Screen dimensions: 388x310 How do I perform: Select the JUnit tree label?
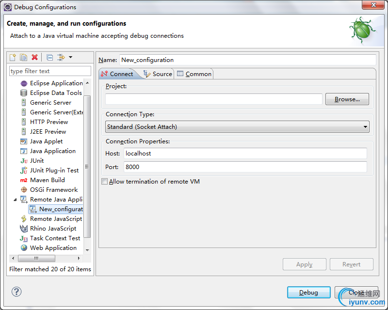point(37,161)
